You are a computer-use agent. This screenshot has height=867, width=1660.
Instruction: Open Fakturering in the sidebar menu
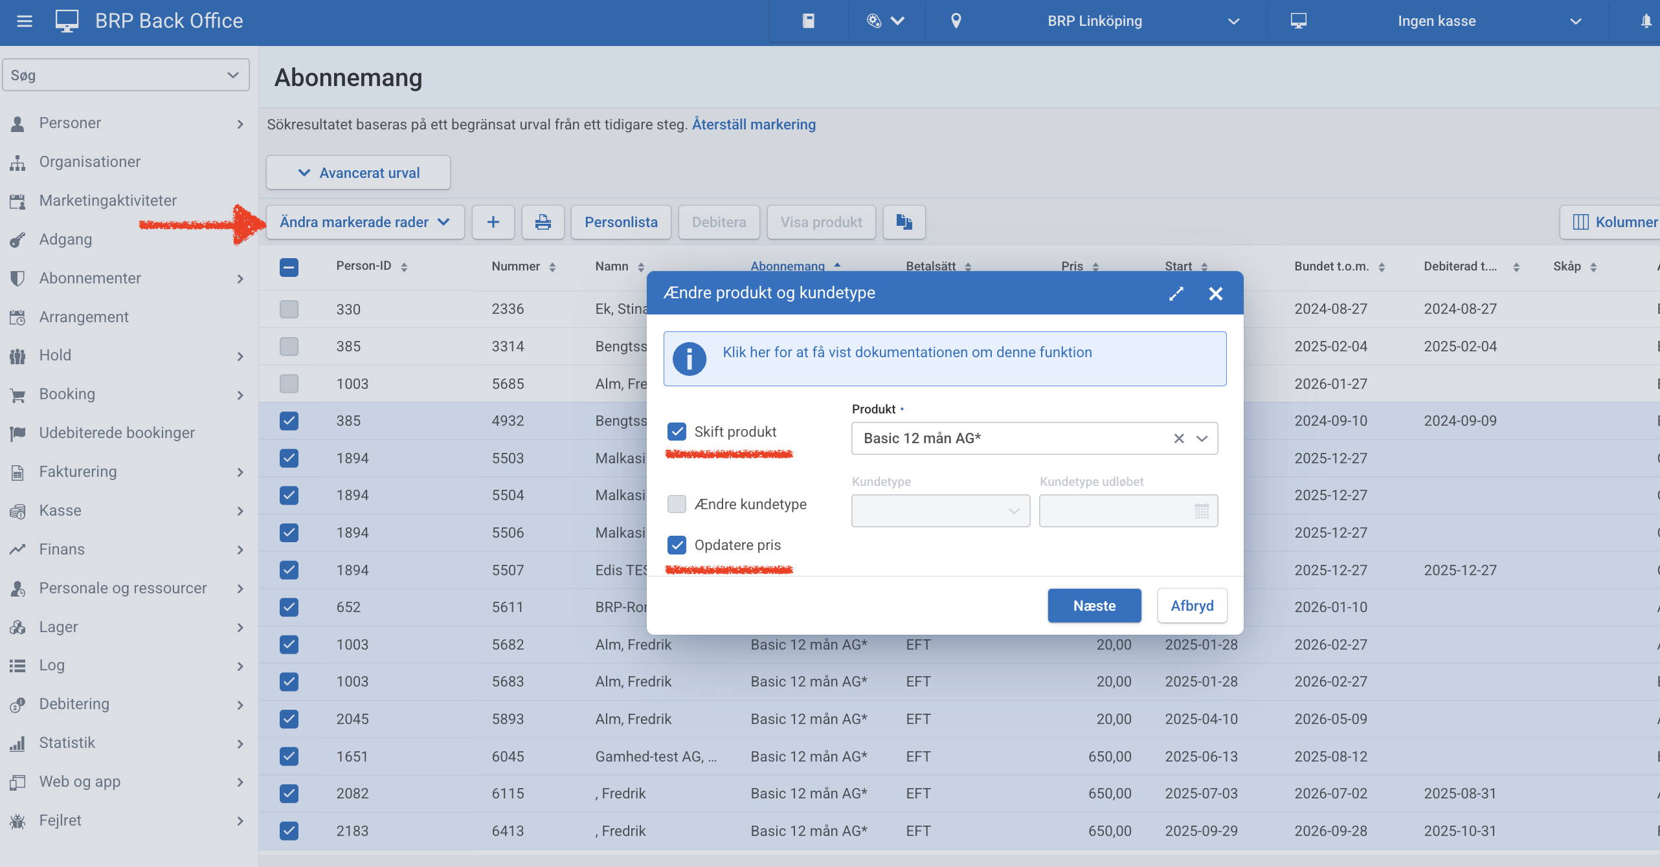coord(78,472)
